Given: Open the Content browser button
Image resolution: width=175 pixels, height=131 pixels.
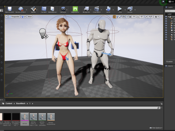Looking at the screenshot, I should [44, 10].
